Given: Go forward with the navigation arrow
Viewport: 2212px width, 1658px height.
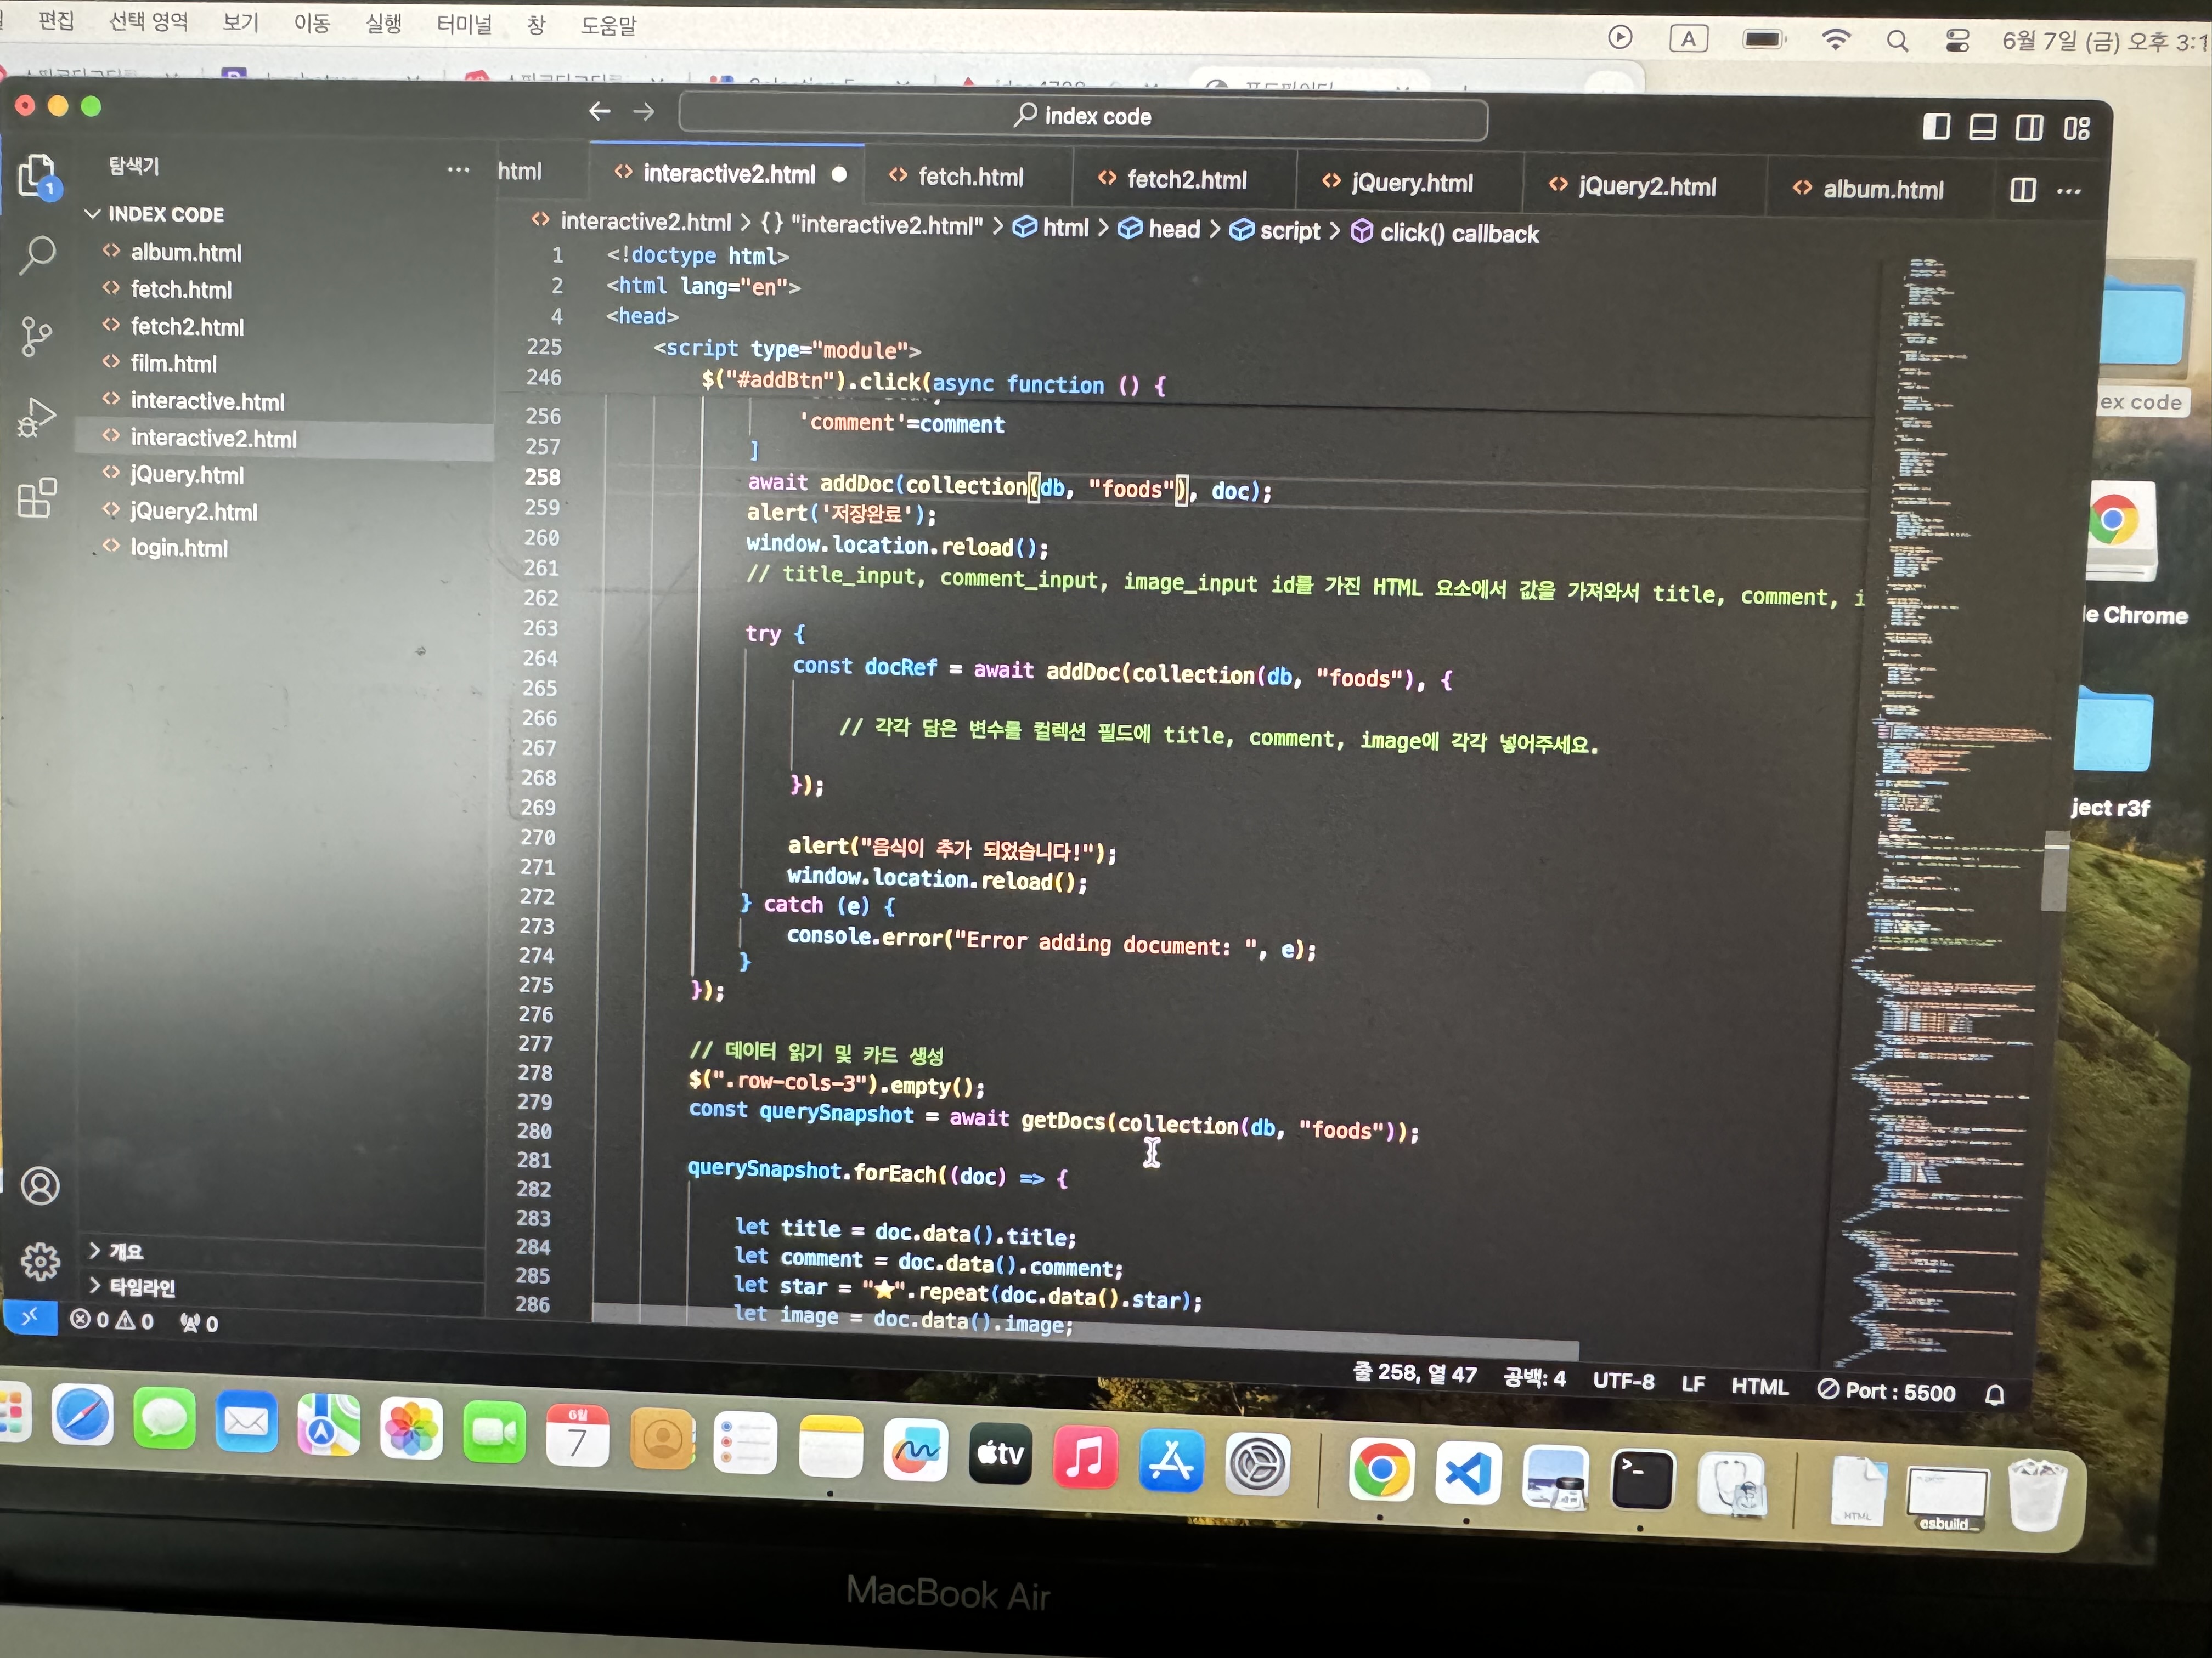Looking at the screenshot, I should 644,112.
